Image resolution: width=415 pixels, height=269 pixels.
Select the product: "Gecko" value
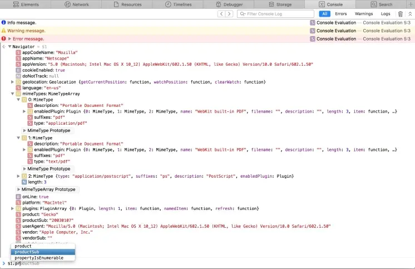(x=50, y=214)
